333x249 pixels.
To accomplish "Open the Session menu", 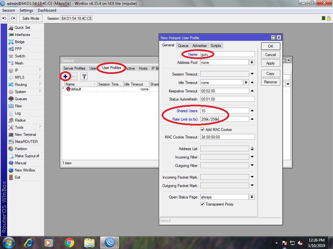I will tap(8, 10).
